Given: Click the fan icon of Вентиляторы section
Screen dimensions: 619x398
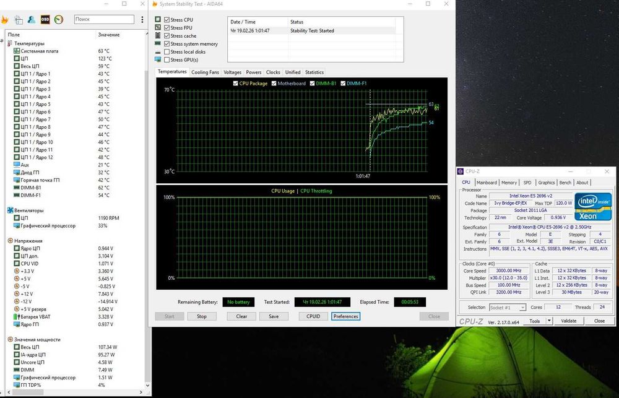Looking at the screenshot, I should pos(11,210).
